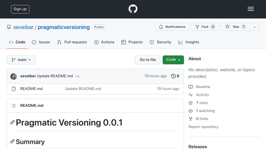Viewport: 266px width, 149px height.
Task: Fork this repository
Action: pos(205,27)
